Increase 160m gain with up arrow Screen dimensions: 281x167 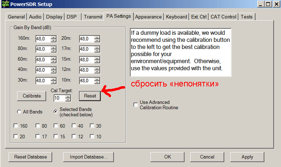pos(54,37)
